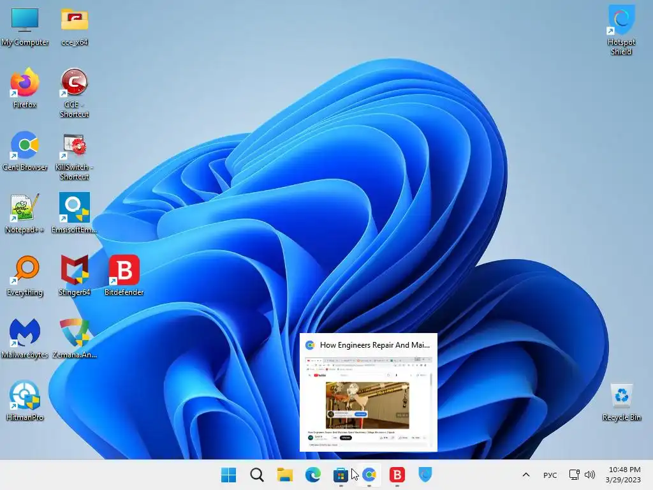Screen dimensions: 653x490
Task: Select the Cent Browser desktop shortcut
Action: (x=25, y=151)
